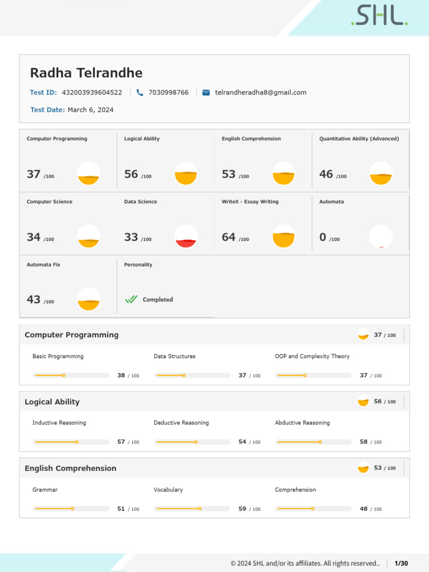
Task: Click the Computer Programming score gauge
Action: click(x=88, y=174)
